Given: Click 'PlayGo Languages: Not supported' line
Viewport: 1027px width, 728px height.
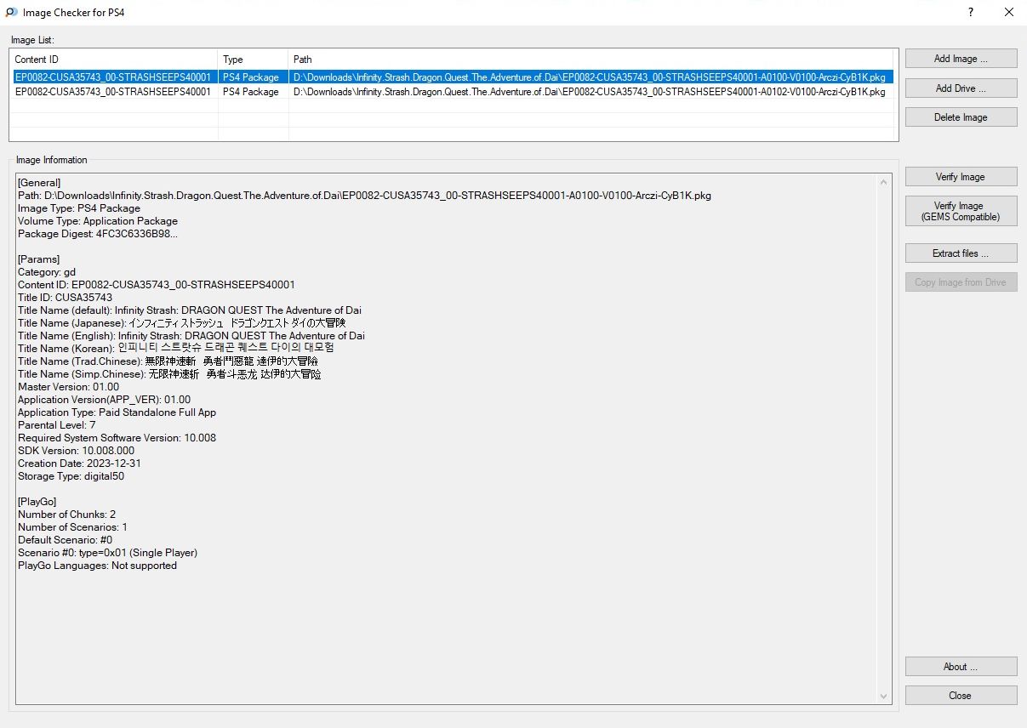Looking at the screenshot, I should click(98, 566).
